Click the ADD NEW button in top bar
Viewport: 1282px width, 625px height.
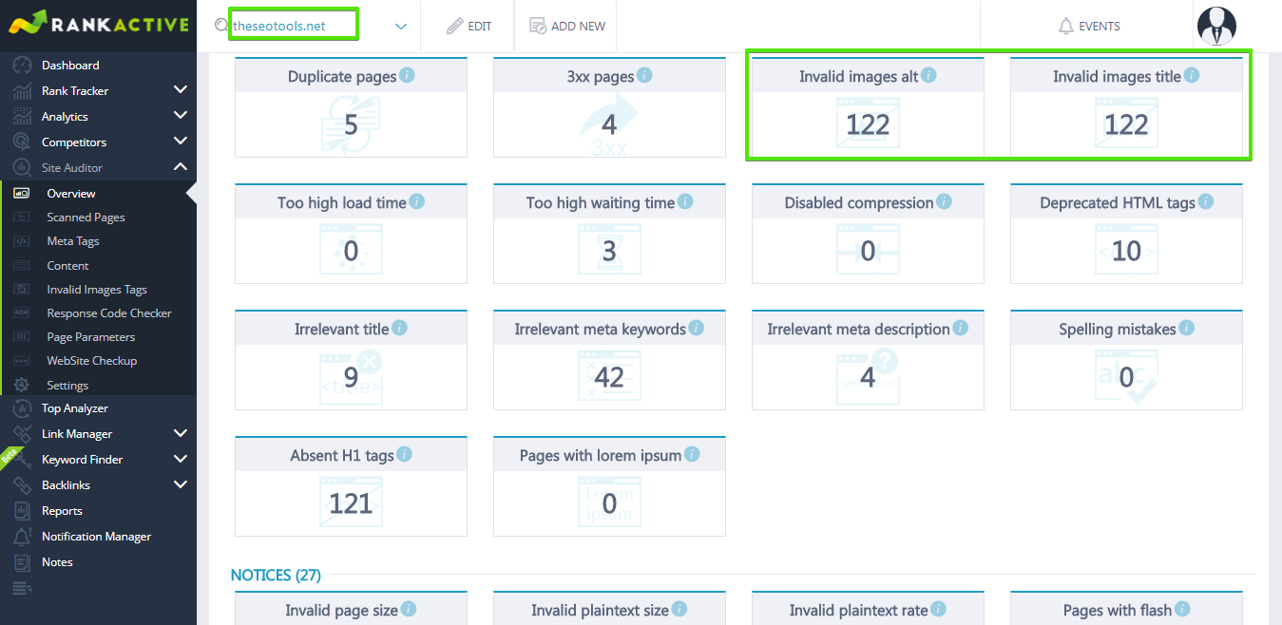(567, 27)
